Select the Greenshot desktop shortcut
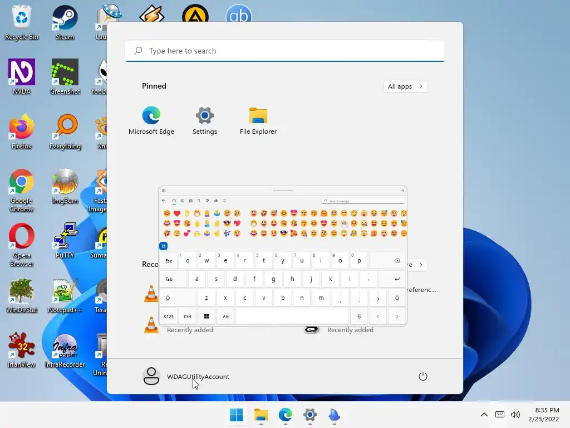570x428 pixels. (x=65, y=77)
